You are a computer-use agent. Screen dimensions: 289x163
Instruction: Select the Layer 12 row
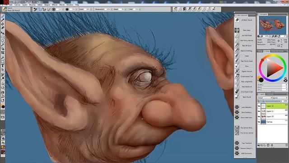point(273,106)
